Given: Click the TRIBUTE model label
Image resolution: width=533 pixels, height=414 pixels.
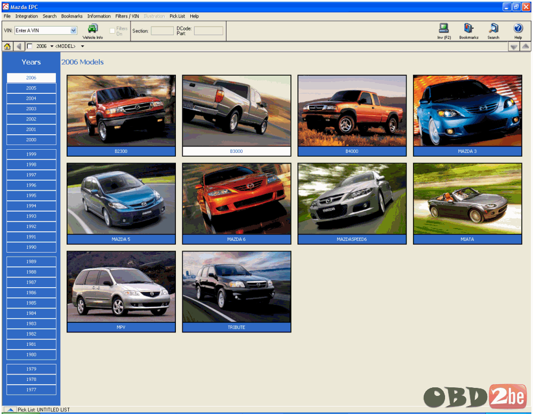Looking at the screenshot, I should (237, 327).
